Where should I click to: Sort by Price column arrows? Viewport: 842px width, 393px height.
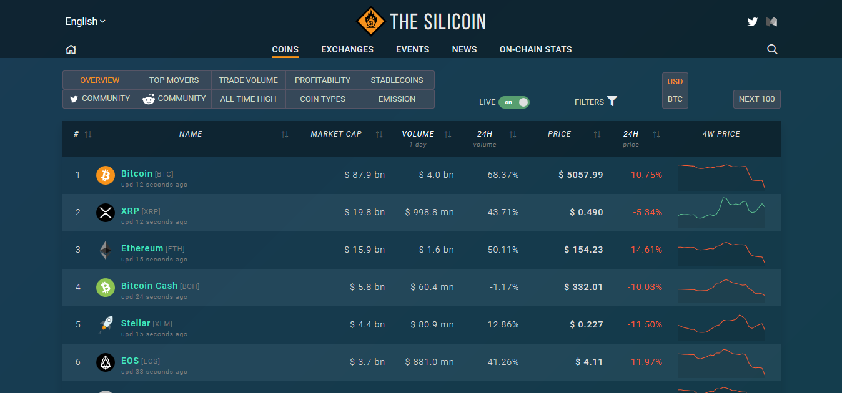[x=597, y=134]
